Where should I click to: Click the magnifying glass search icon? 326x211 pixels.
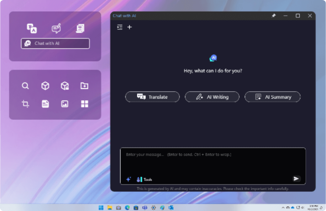(25, 86)
